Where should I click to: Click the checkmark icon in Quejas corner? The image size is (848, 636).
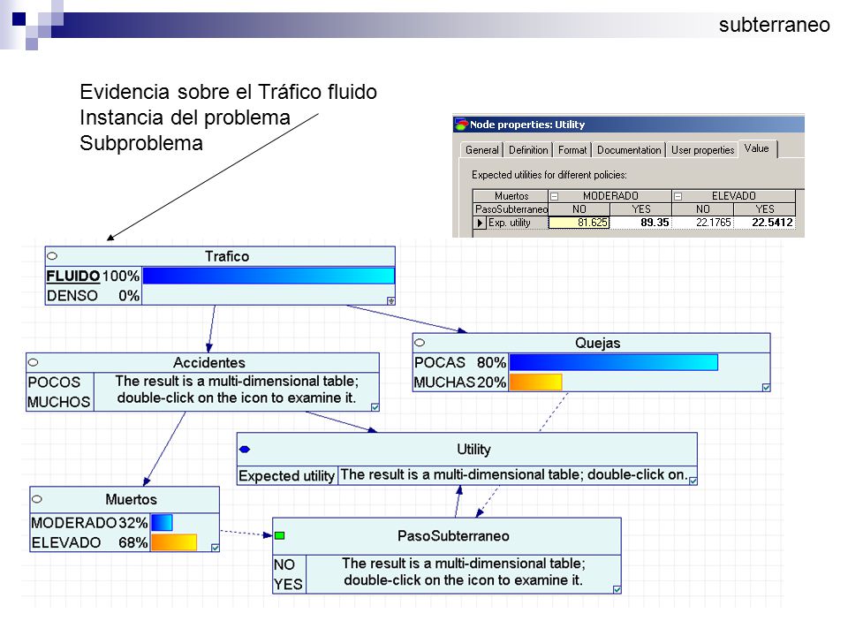(x=766, y=387)
